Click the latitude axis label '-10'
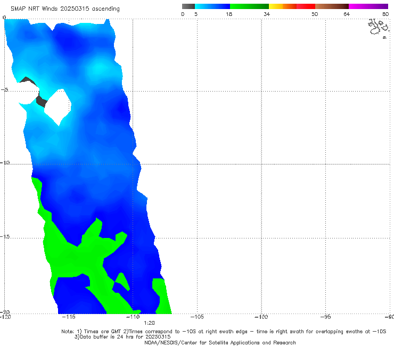This screenshot has height=346, width=394. tap(5, 162)
